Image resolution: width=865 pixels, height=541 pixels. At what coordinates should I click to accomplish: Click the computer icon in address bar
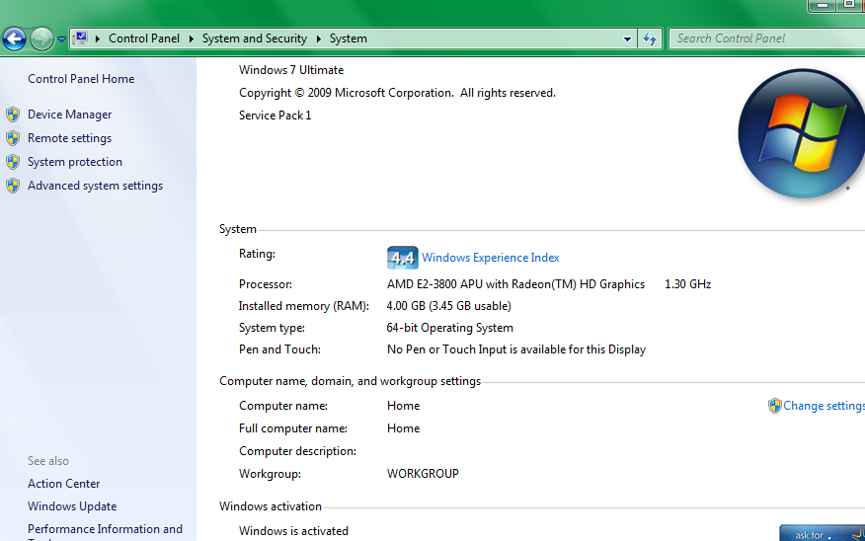click(x=81, y=39)
